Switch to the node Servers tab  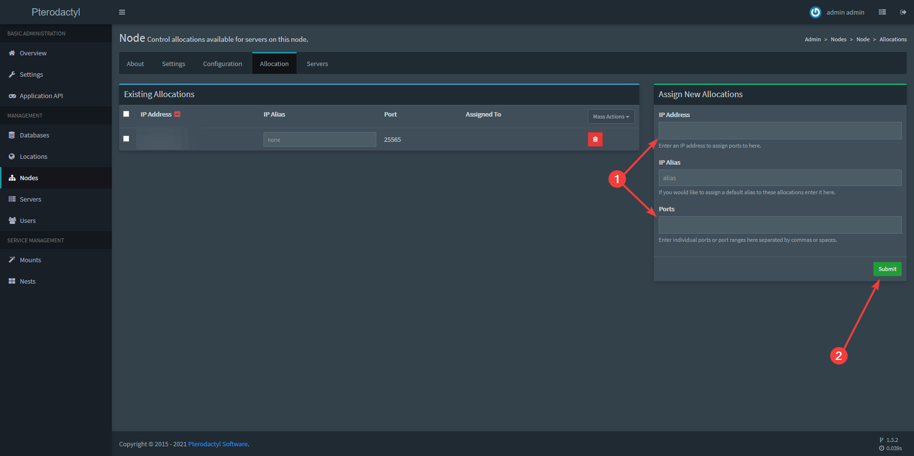[x=317, y=64]
